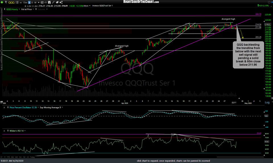Click the green plus add icon

click(x=2, y=2)
